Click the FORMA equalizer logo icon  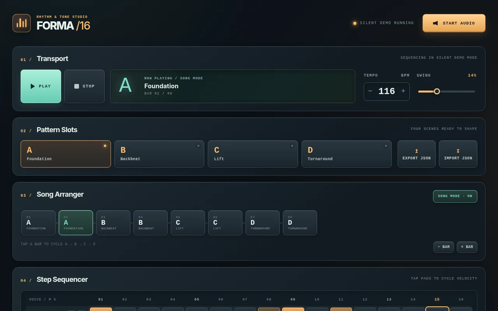pyautogui.click(x=21, y=23)
